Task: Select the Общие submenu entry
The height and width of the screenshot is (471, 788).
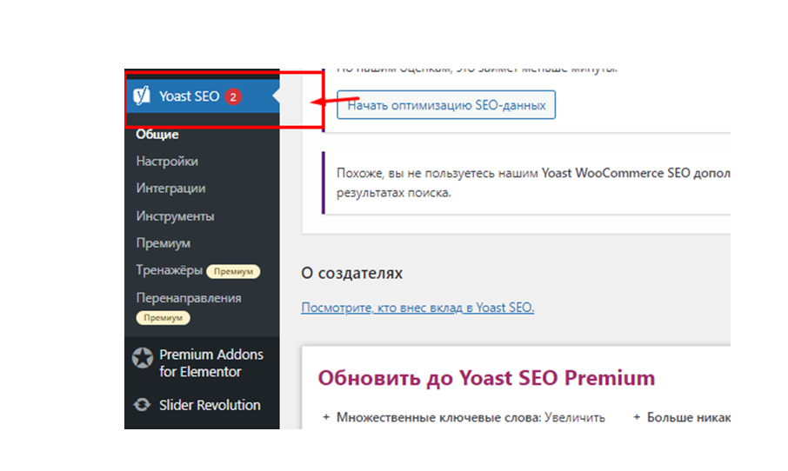Action: (x=157, y=135)
